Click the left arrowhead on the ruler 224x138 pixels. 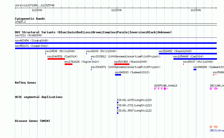click(x=16, y=8)
